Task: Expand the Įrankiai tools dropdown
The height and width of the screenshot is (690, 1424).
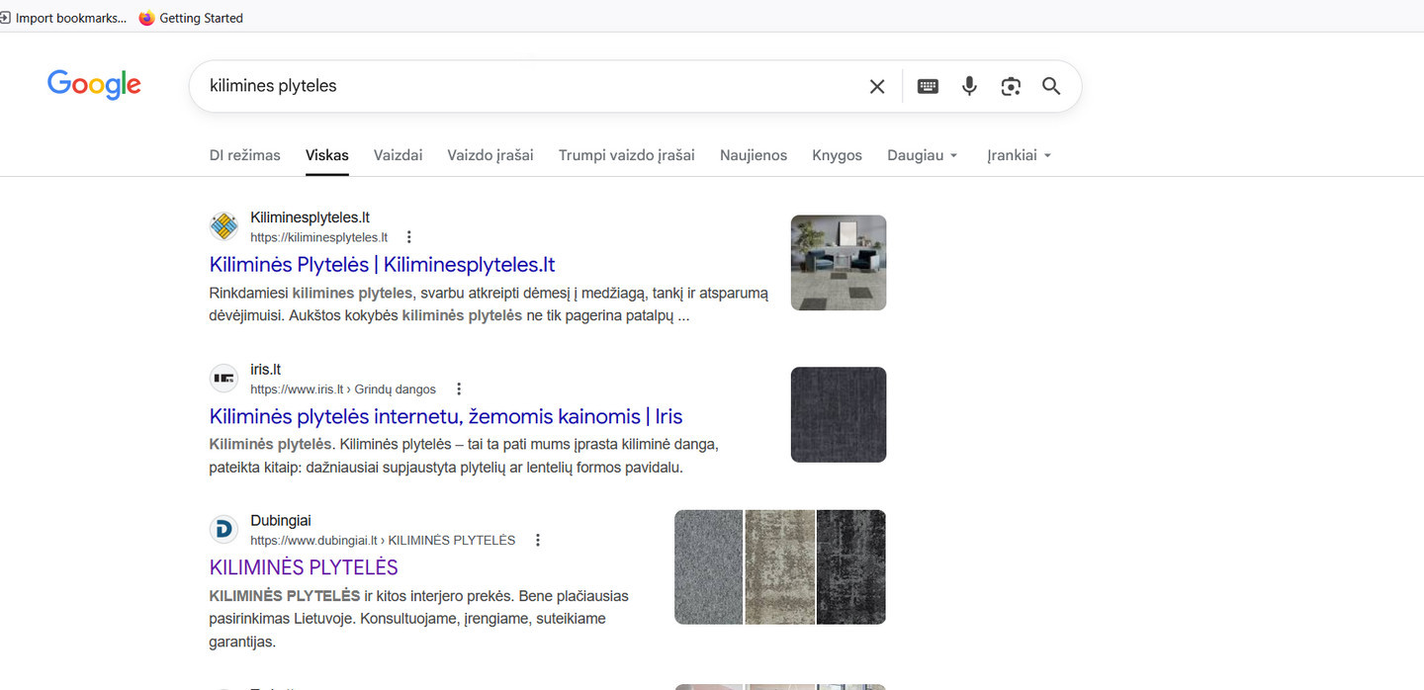Action: pos(1019,155)
